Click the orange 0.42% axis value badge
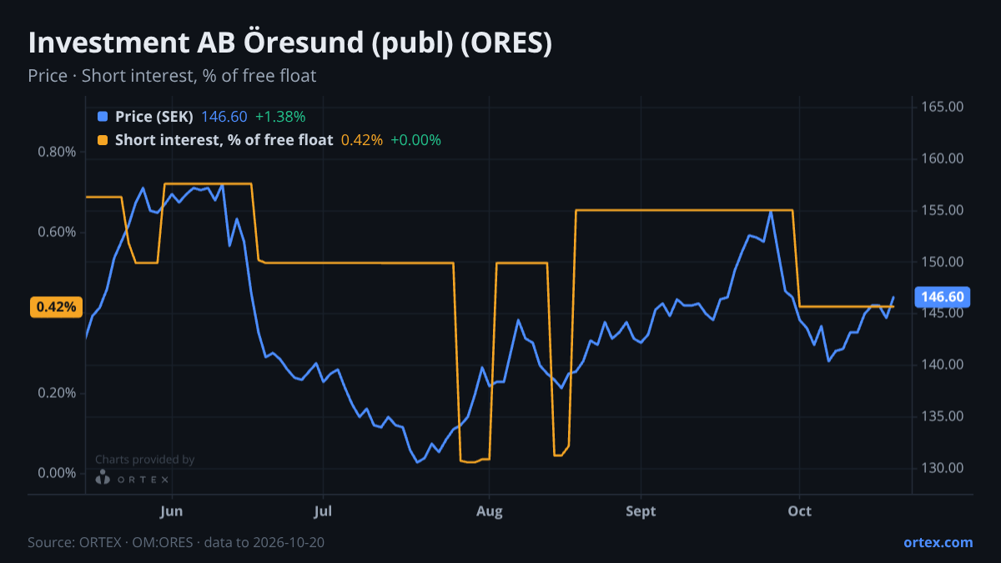Image resolution: width=1001 pixels, height=563 pixels. tap(57, 307)
